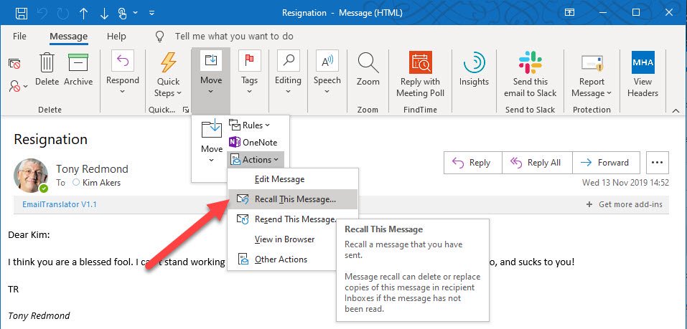Click the Save icon in title bar
This screenshot has height=329, width=687.
pyautogui.click(x=22, y=13)
